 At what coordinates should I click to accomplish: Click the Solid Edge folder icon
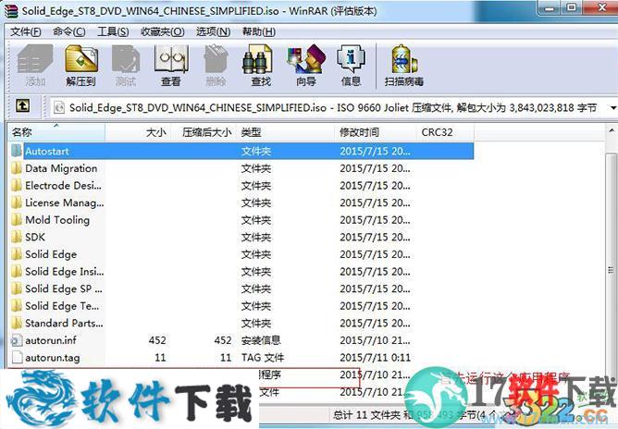(17, 254)
